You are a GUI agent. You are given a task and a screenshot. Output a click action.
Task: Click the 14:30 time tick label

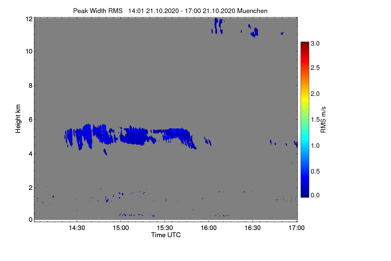[x=77, y=228]
